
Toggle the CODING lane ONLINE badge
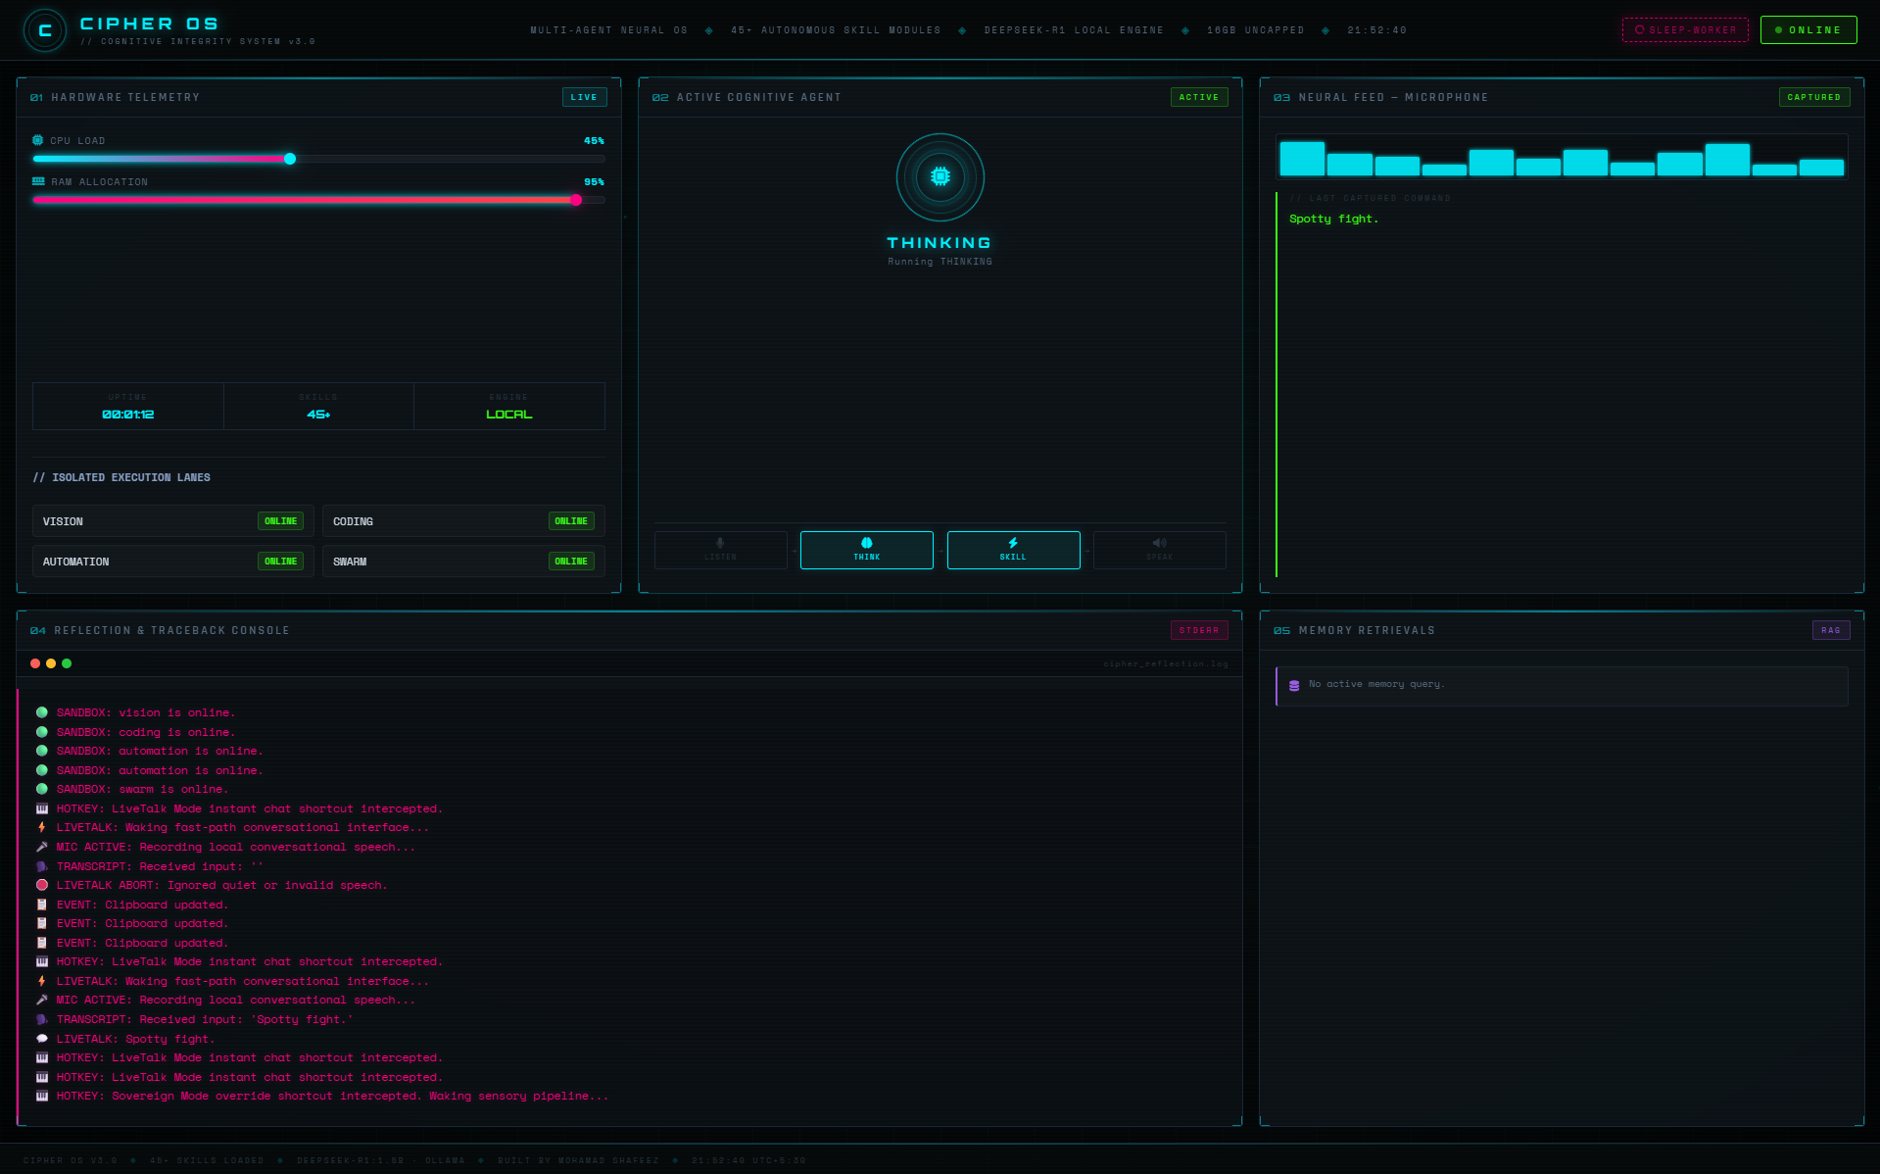[571, 521]
